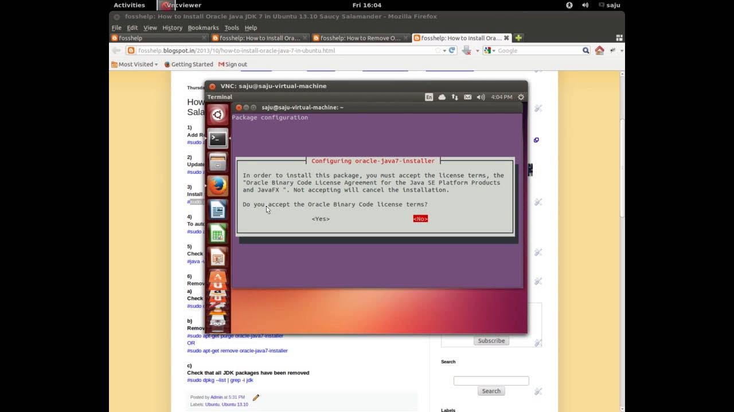Open Firefox Tools menu

pos(232,27)
